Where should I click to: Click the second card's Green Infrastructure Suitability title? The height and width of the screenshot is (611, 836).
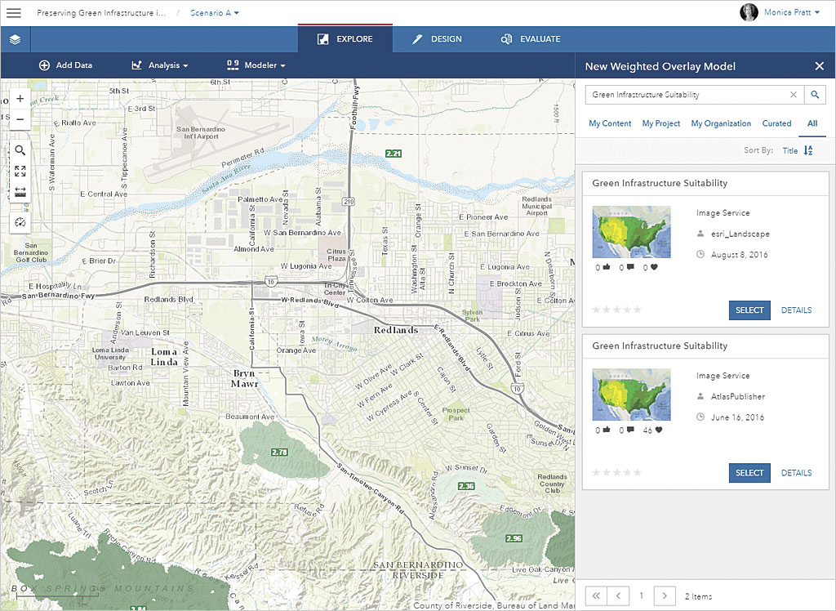[x=660, y=346]
